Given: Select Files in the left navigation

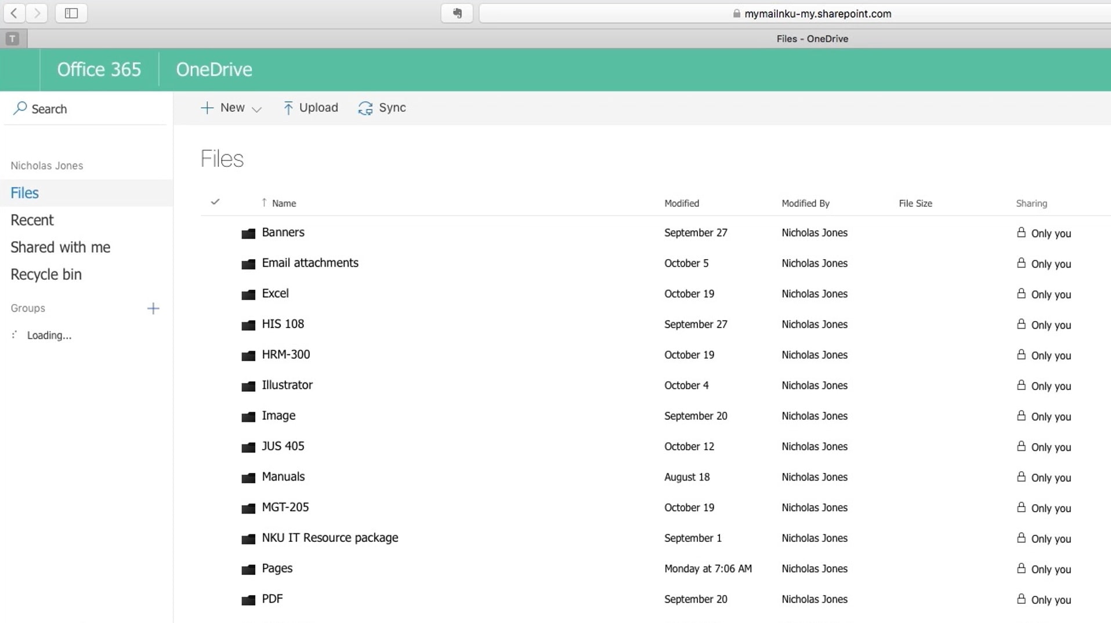Looking at the screenshot, I should [86, 192].
